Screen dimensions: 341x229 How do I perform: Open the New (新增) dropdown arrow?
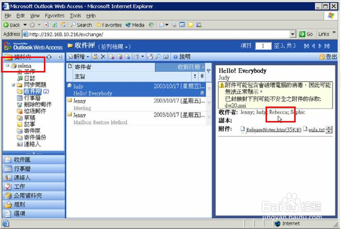pyautogui.click(x=88, y=57)
